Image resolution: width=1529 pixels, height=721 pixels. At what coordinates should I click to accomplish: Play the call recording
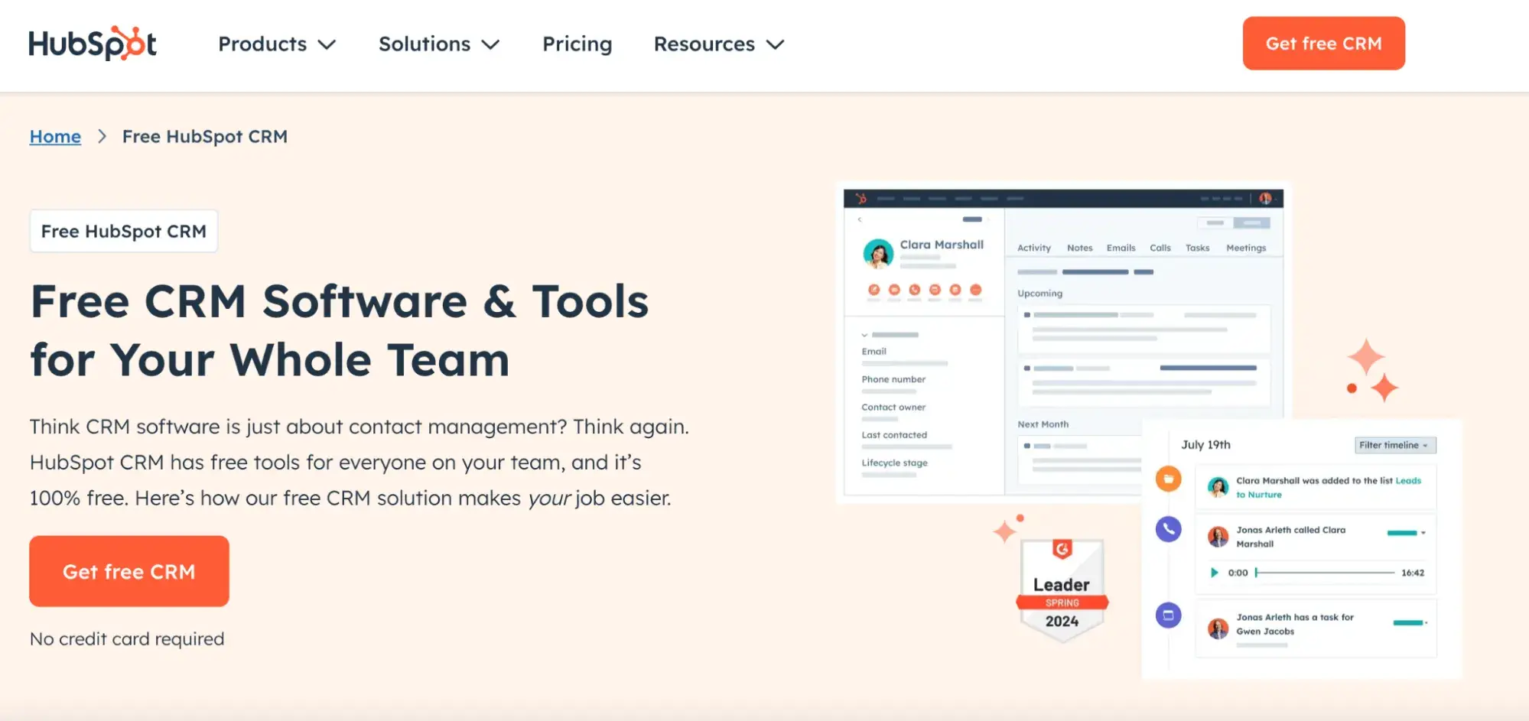pyautogui.click(x=1214, y=573)
